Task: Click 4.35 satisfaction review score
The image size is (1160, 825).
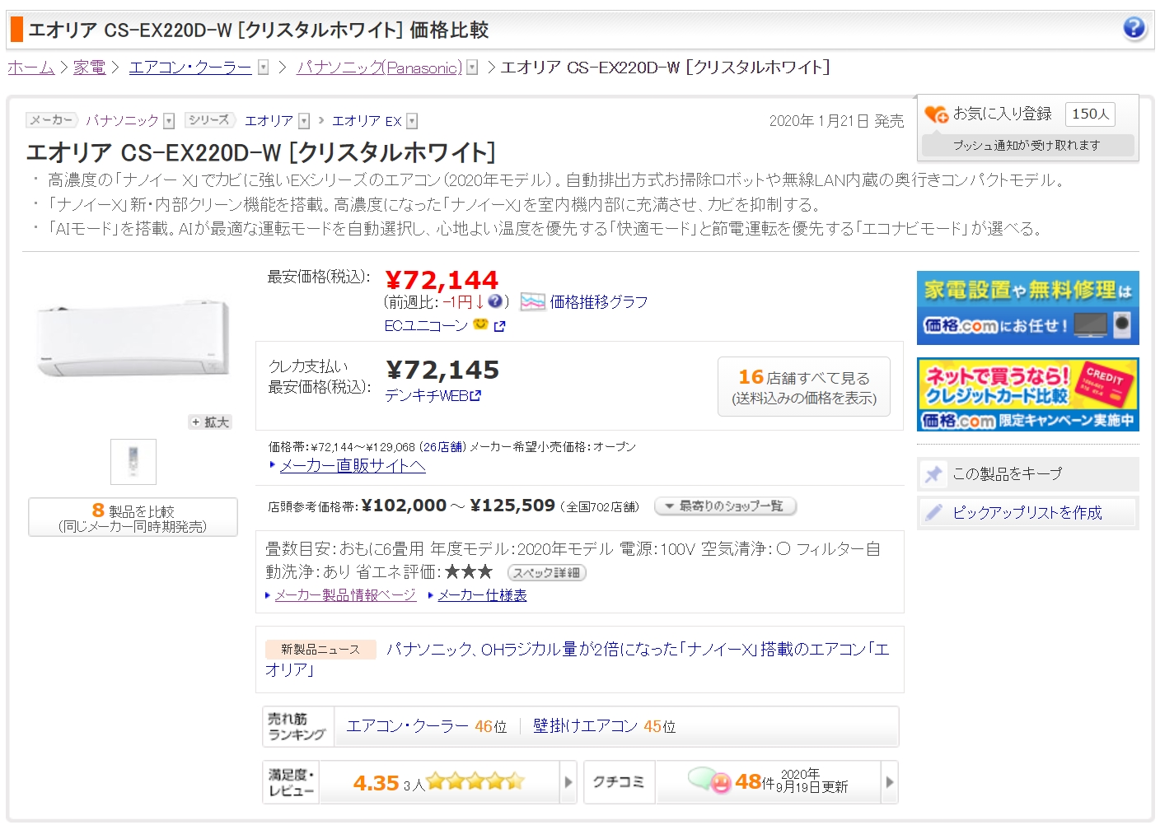Action: 376,783
